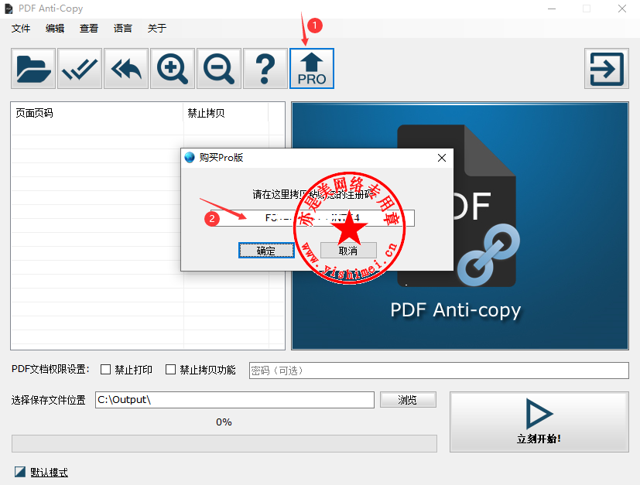Viewport: 640px width, 485px height.
Task: Click the exit arrow icon at top right
Action: pyautogui.click(x=606, y=69)
